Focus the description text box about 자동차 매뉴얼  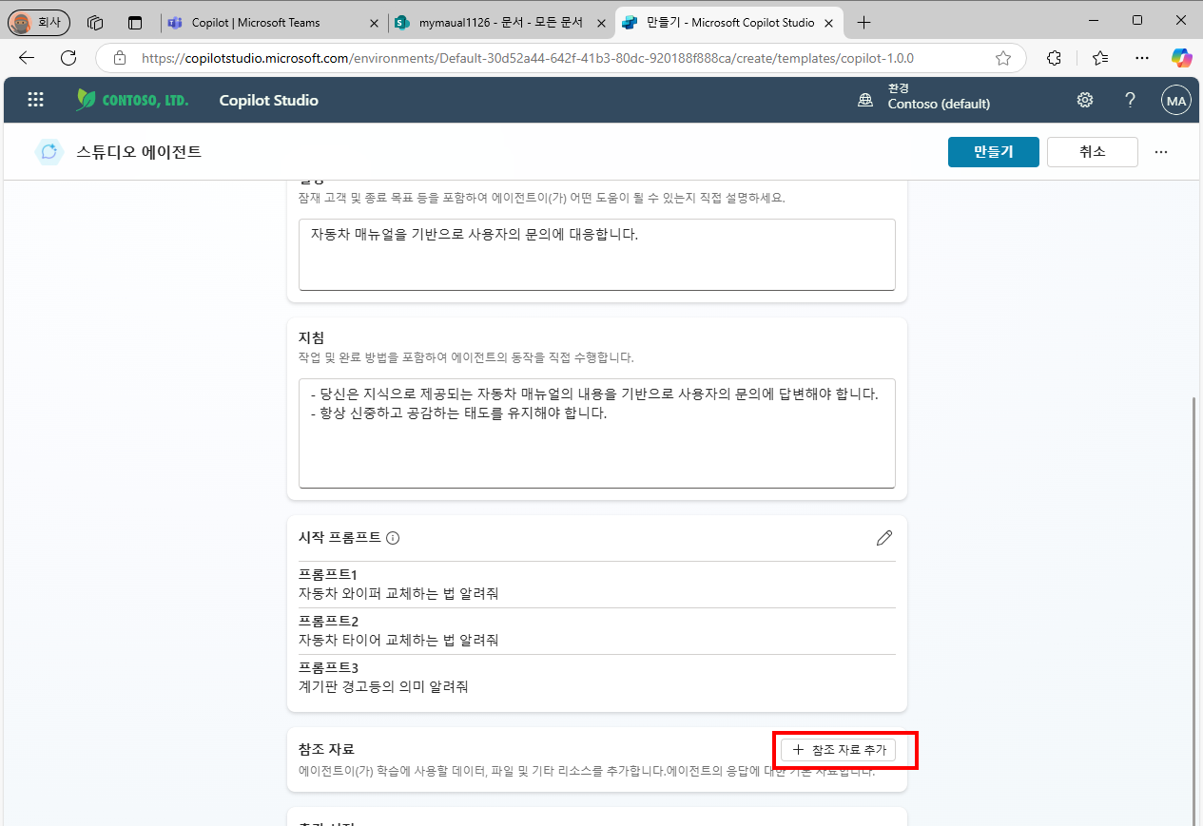[597, 255]
